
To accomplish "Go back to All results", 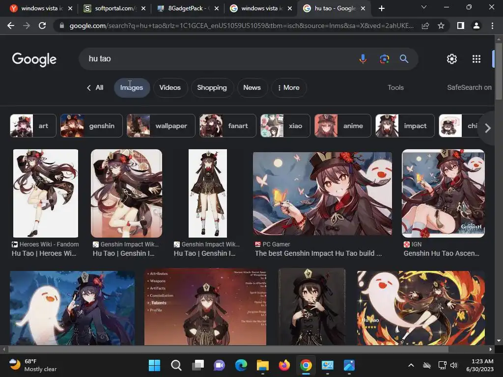I will tap(95, 87).
